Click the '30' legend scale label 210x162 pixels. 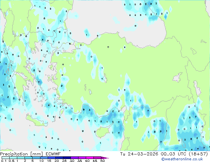(72, 161)
